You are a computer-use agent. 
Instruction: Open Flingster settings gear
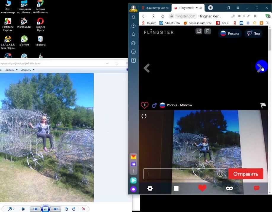150,188
